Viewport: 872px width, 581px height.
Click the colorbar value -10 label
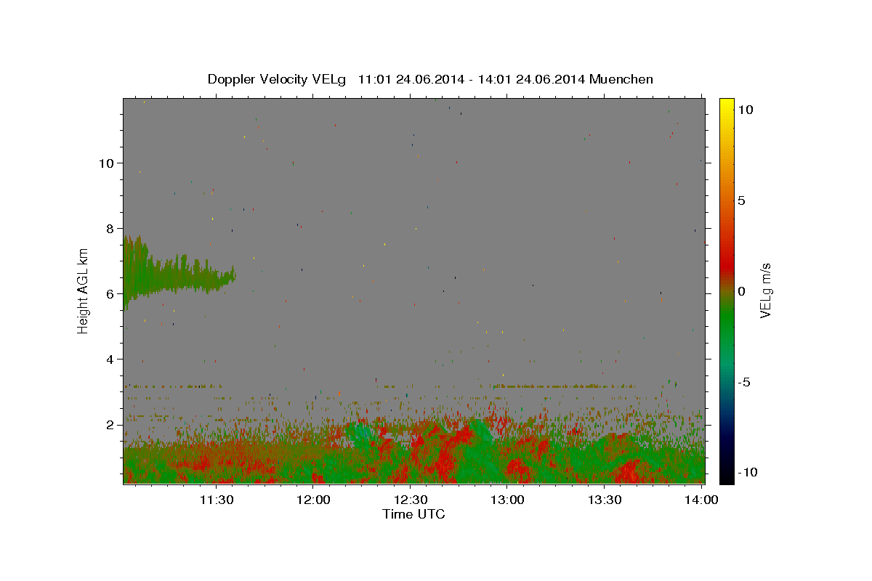[748, 472]
